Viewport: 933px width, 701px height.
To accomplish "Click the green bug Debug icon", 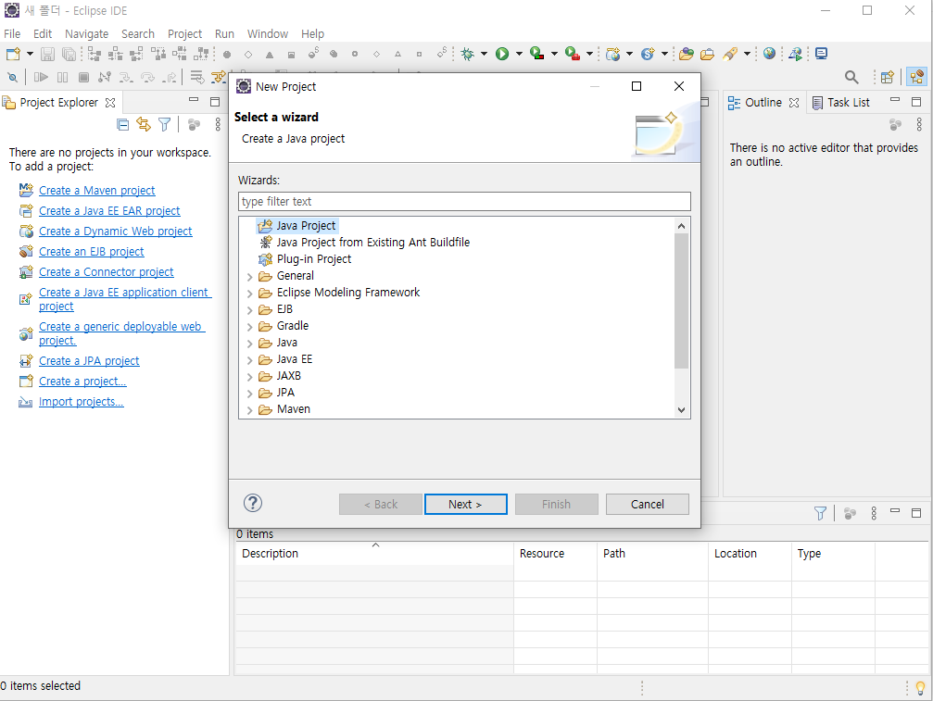I will 468,54.
